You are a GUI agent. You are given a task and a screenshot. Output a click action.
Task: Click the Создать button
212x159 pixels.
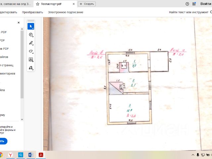87,4
